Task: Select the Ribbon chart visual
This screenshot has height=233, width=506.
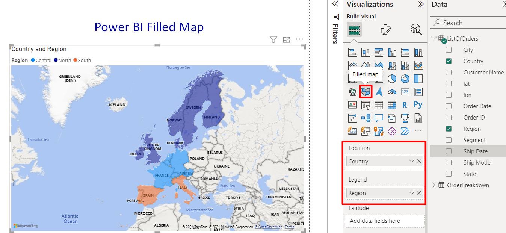Action: point(418,65)
